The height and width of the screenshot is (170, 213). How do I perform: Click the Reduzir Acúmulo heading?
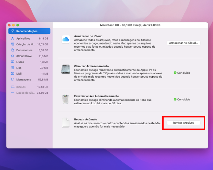pos(86,119)
